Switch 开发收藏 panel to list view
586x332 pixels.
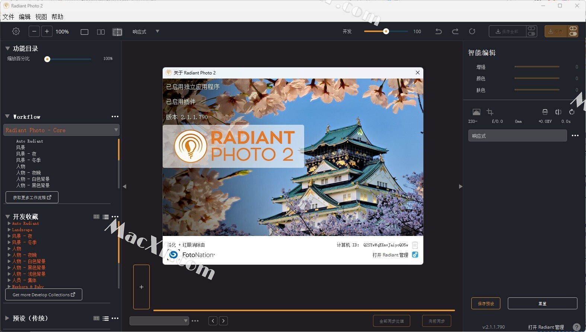pyautogui.click(x=106, y=217)
